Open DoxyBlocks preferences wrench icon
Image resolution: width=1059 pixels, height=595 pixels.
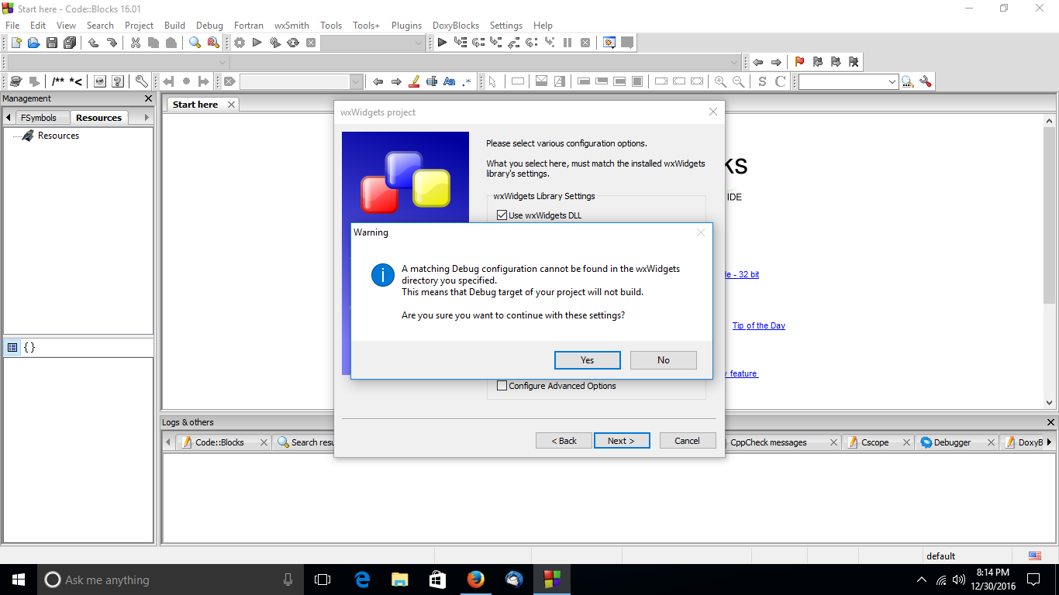coord(141,81)
